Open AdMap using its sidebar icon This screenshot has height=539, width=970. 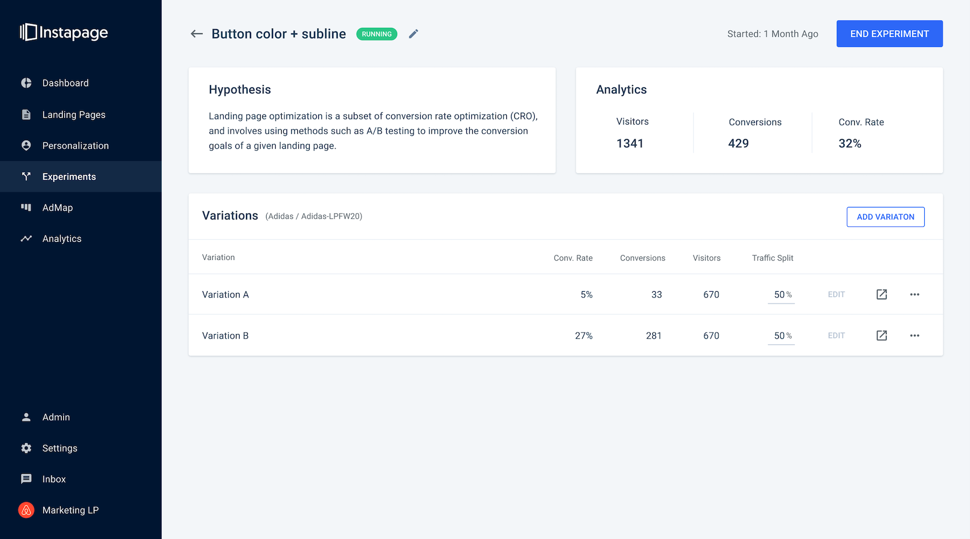pyautogui.click(x=26, y=207)
